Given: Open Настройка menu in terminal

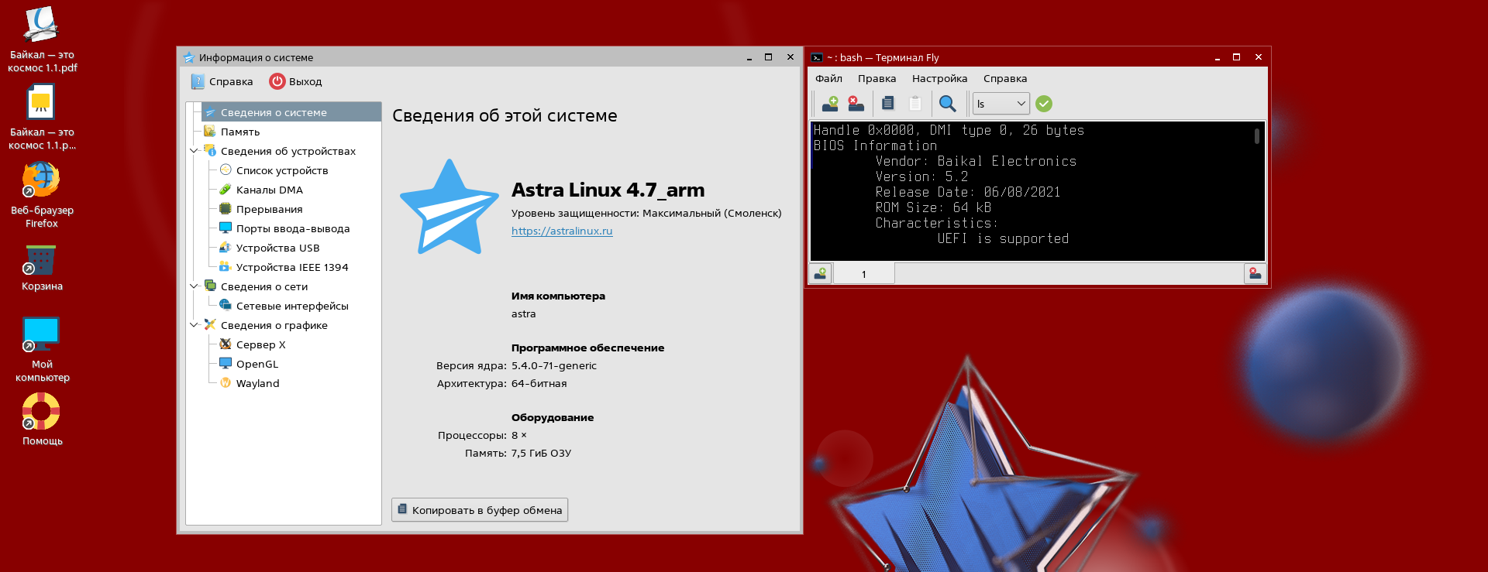Looking at the screenshot, I should tap(939, 78).
